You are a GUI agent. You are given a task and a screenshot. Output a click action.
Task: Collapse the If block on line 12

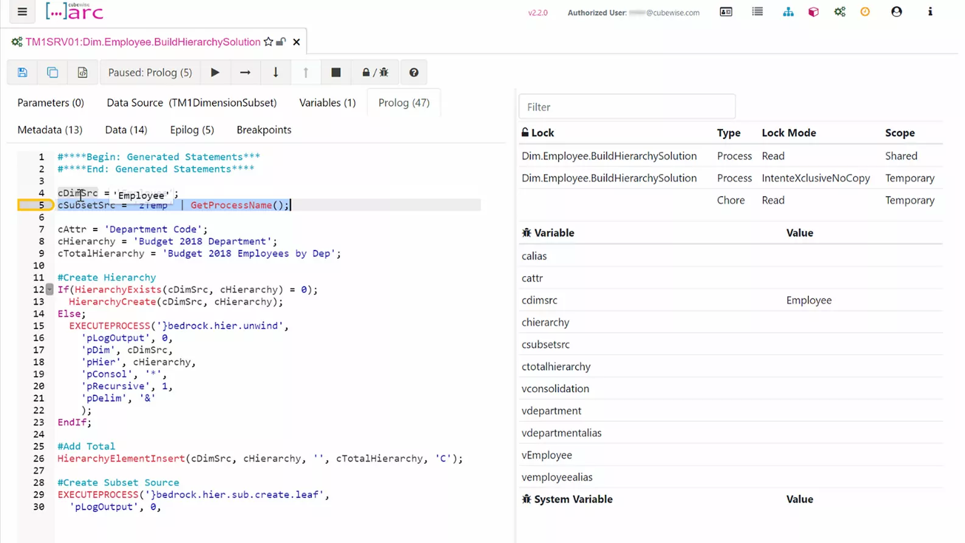pyautogui.click(x=50, y=289)
